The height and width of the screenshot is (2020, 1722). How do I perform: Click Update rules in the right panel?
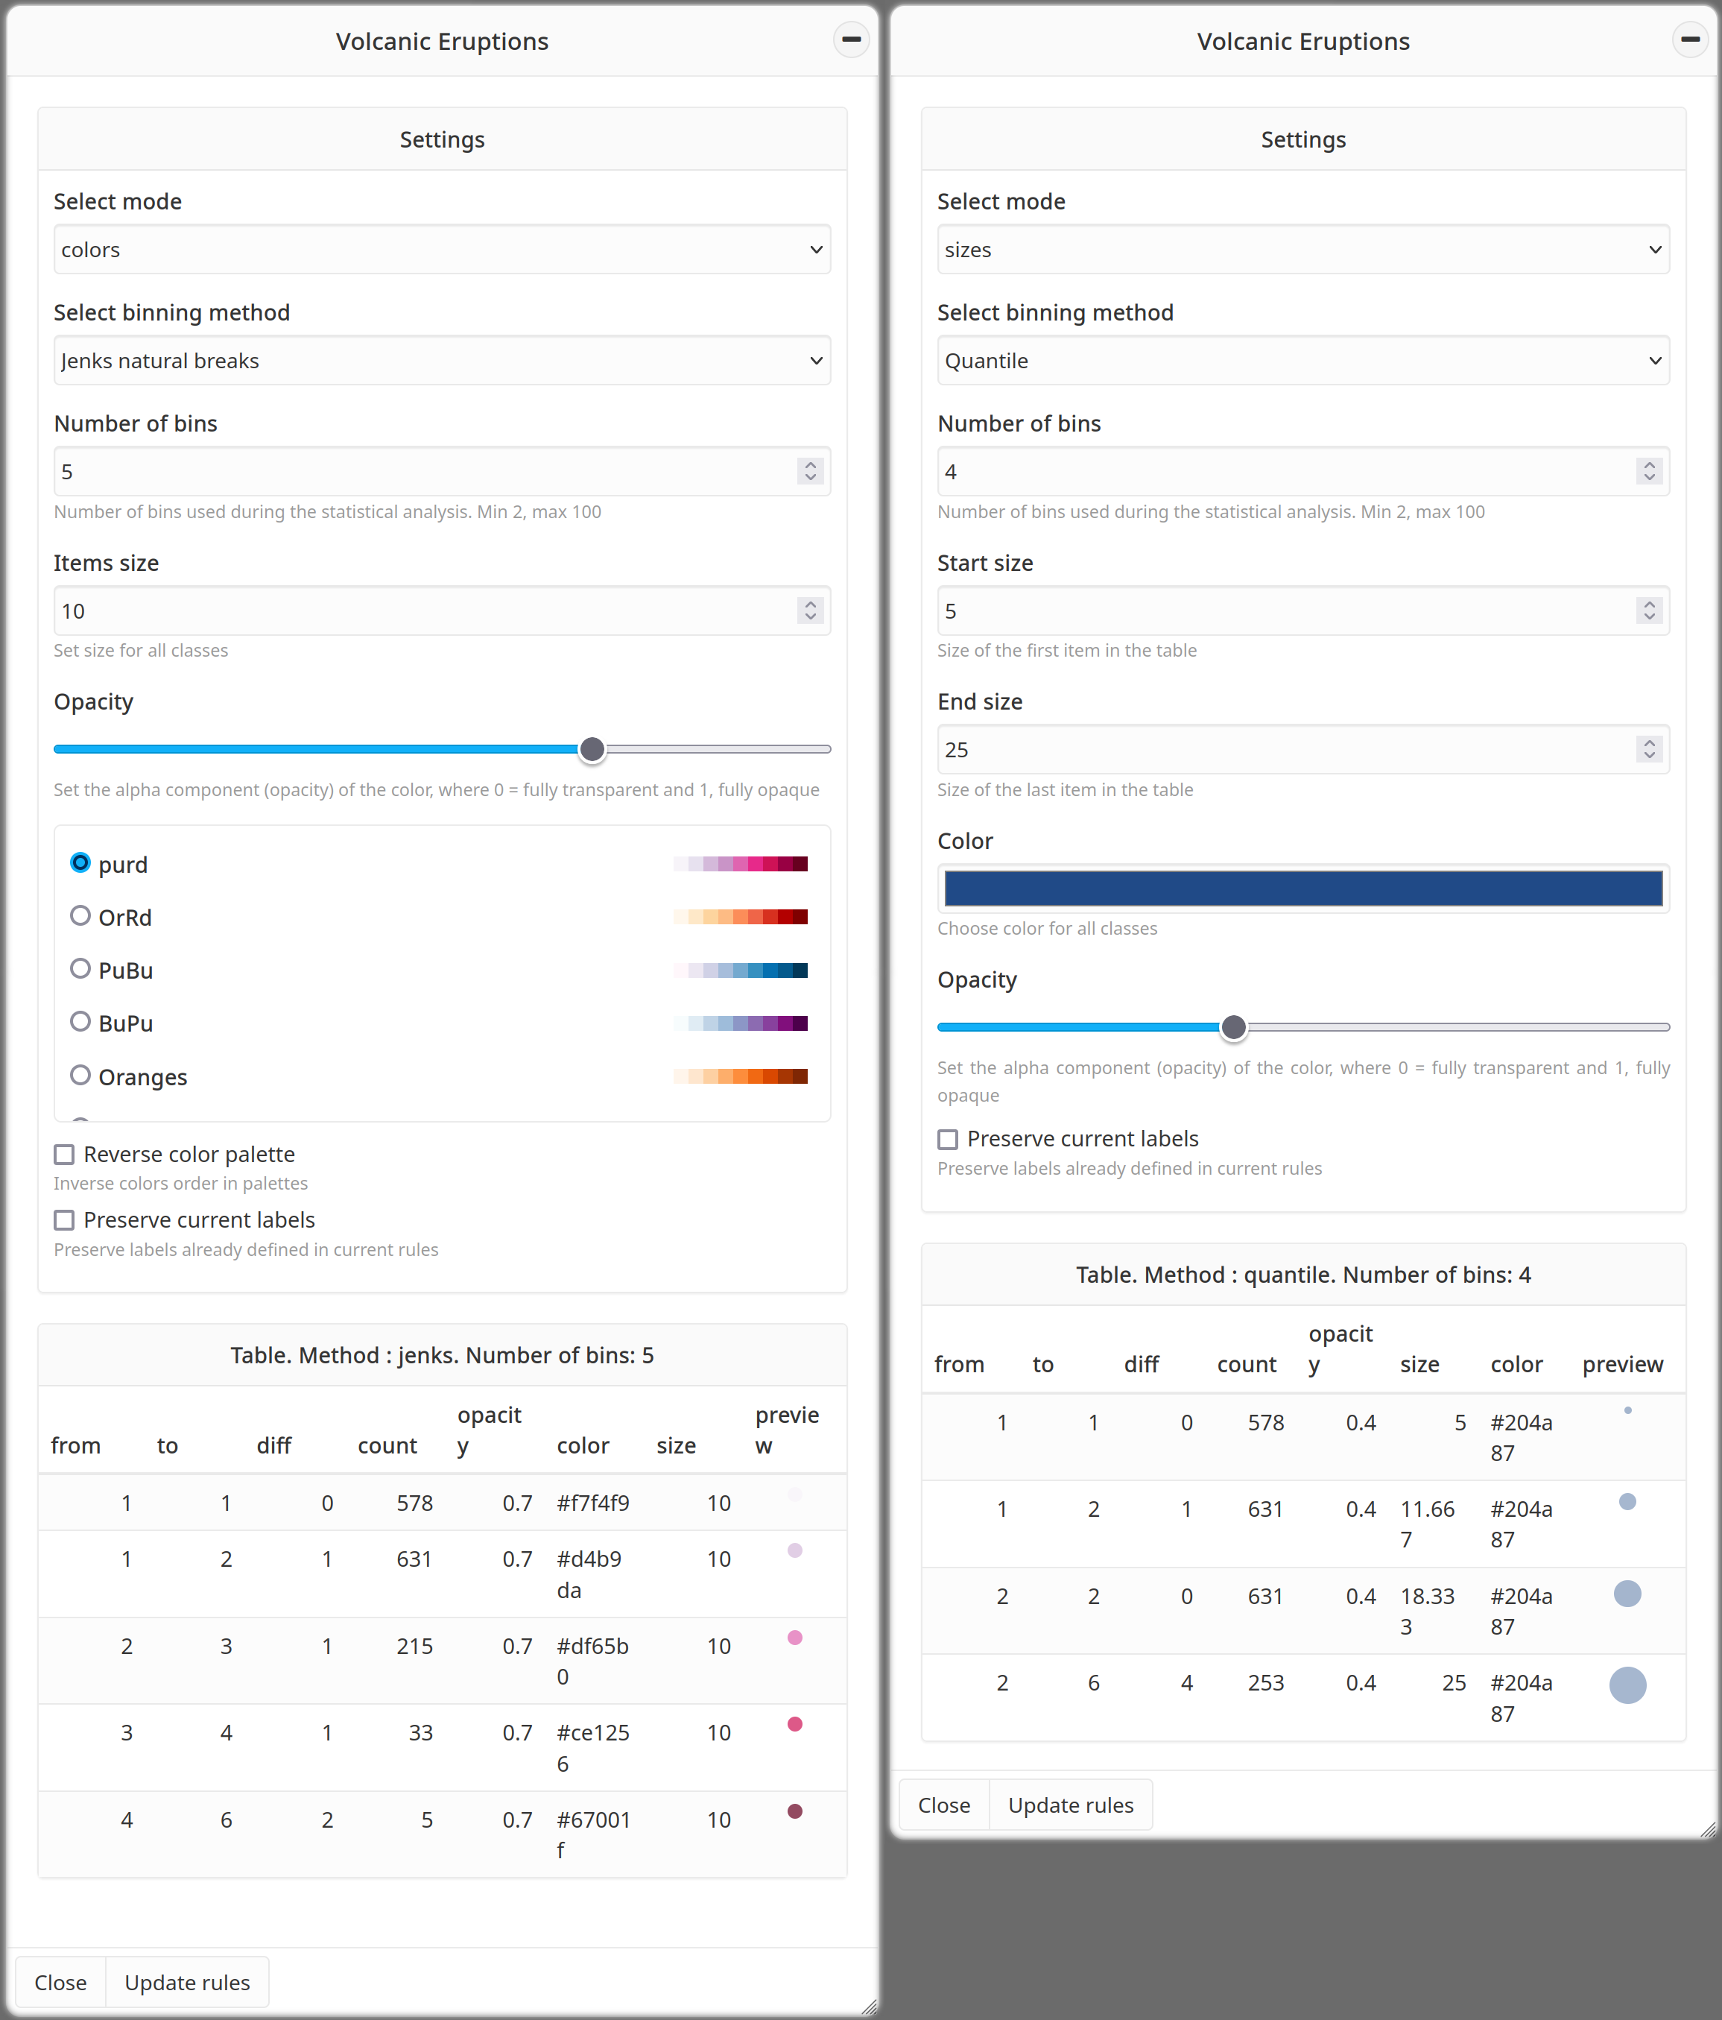(1070, 1805)
